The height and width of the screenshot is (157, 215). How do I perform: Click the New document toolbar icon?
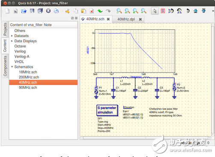click(x=7, y=11)
